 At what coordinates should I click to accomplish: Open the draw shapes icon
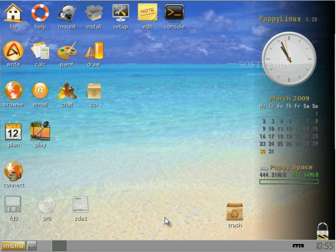(x=94, y=51)
